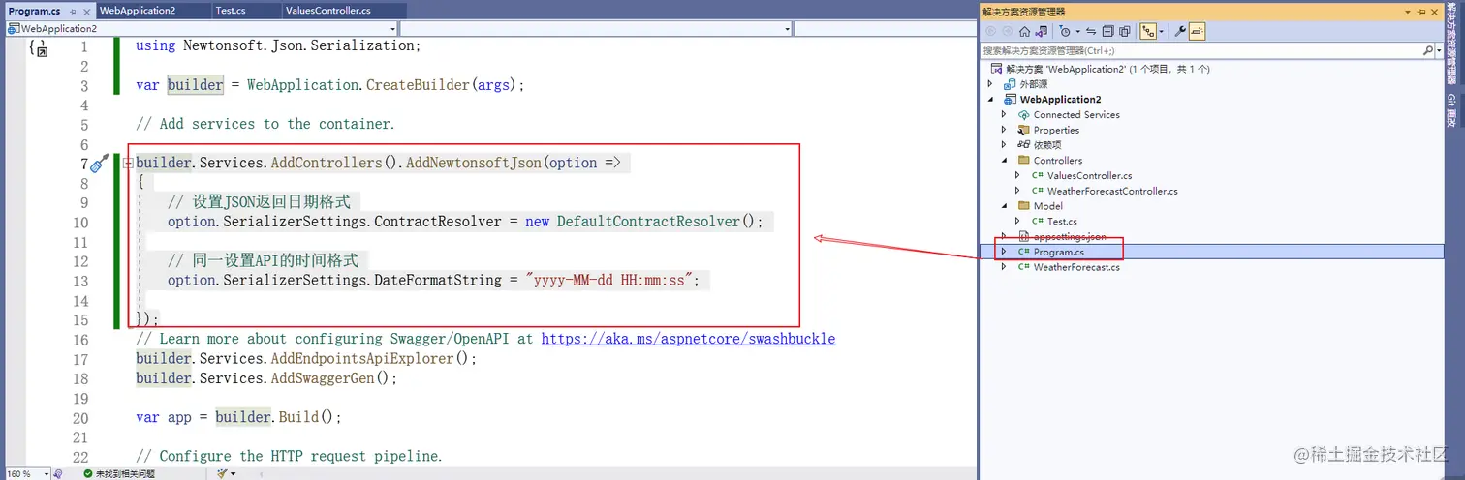
Task: Click the code cleanup broom icon in status strip
Action: (223, 474)
